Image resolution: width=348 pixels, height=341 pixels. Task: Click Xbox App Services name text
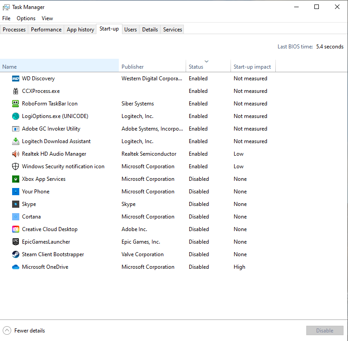[43, 179]
